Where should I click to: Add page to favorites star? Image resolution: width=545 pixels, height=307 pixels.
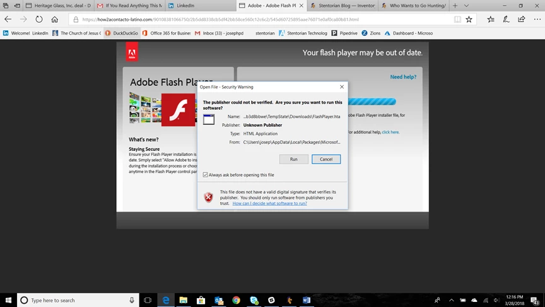pos(469,20)
